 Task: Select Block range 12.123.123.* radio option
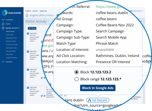pyautogui.click(x=77, y=79)
